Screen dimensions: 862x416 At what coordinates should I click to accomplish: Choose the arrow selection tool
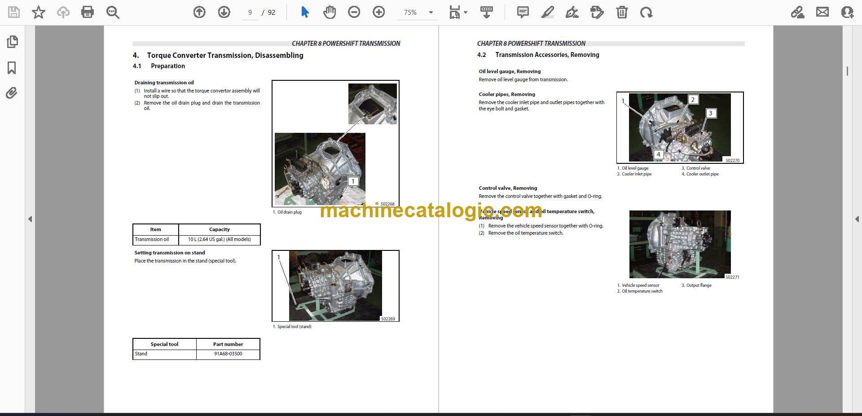click(305, 12)
